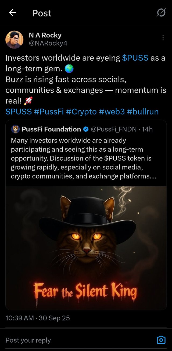Screen dimensions: 172x351
Task: Open N A Rocky's profile picture
Action: pyautogui.click(x=15, y=39)
